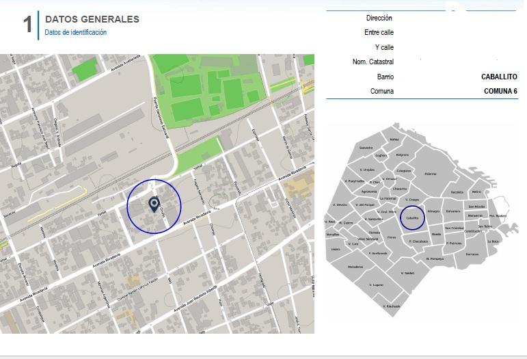Select Almagro on the neighborhoods map
The height and width of the screenshot is (359, 527).
[433, 211]
